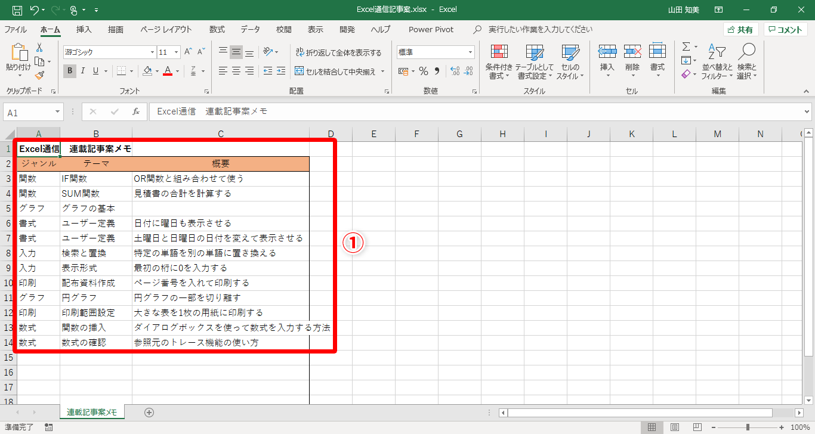Image resolution: width=815 pixels, height=434 pixels.
Task: Open Cell Styles (セルのスタイル)
Action: pyautogui.click(x=570, y=62)
